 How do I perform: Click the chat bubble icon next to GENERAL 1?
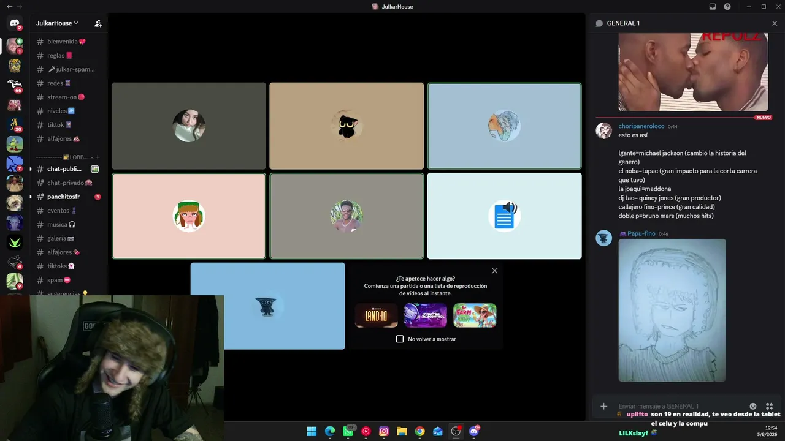click(x=599, y=23)
